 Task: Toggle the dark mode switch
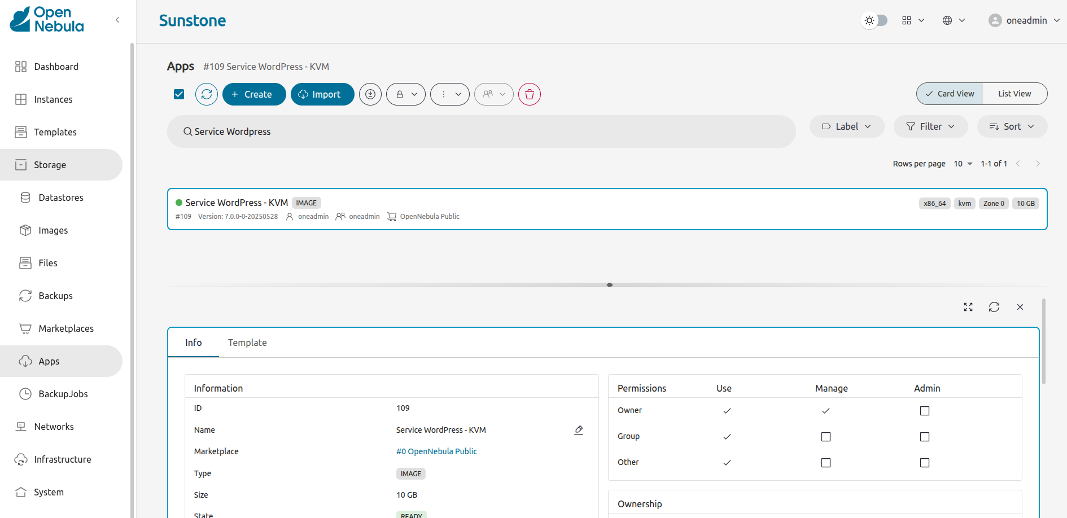[874, 20]
